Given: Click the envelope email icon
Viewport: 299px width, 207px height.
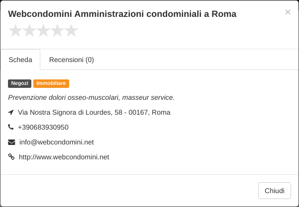Looking at the screenshot, I should (11, 142).
